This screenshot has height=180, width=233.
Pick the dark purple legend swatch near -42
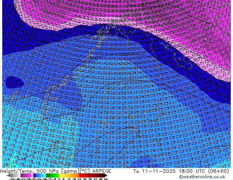click(22, 175)
